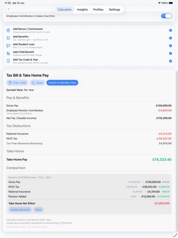Click the child figure icon beside Add Child Benefit

[x=8, y=54]
